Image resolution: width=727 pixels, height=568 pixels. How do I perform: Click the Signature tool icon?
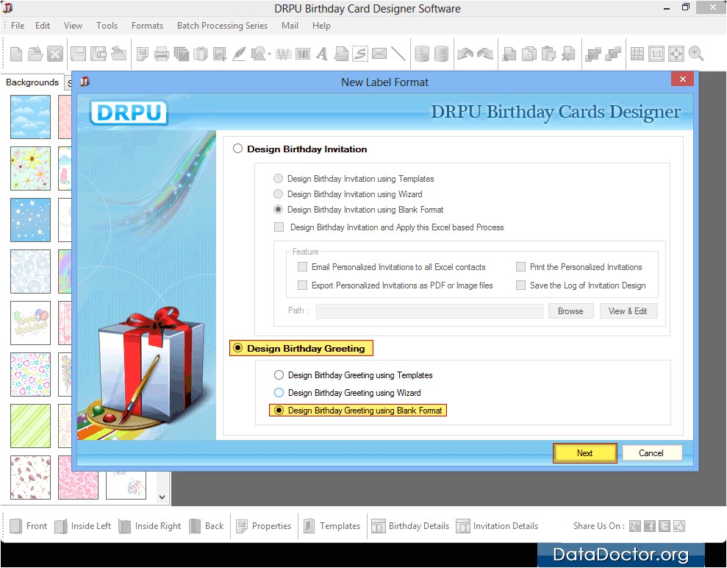pos(360,54)
